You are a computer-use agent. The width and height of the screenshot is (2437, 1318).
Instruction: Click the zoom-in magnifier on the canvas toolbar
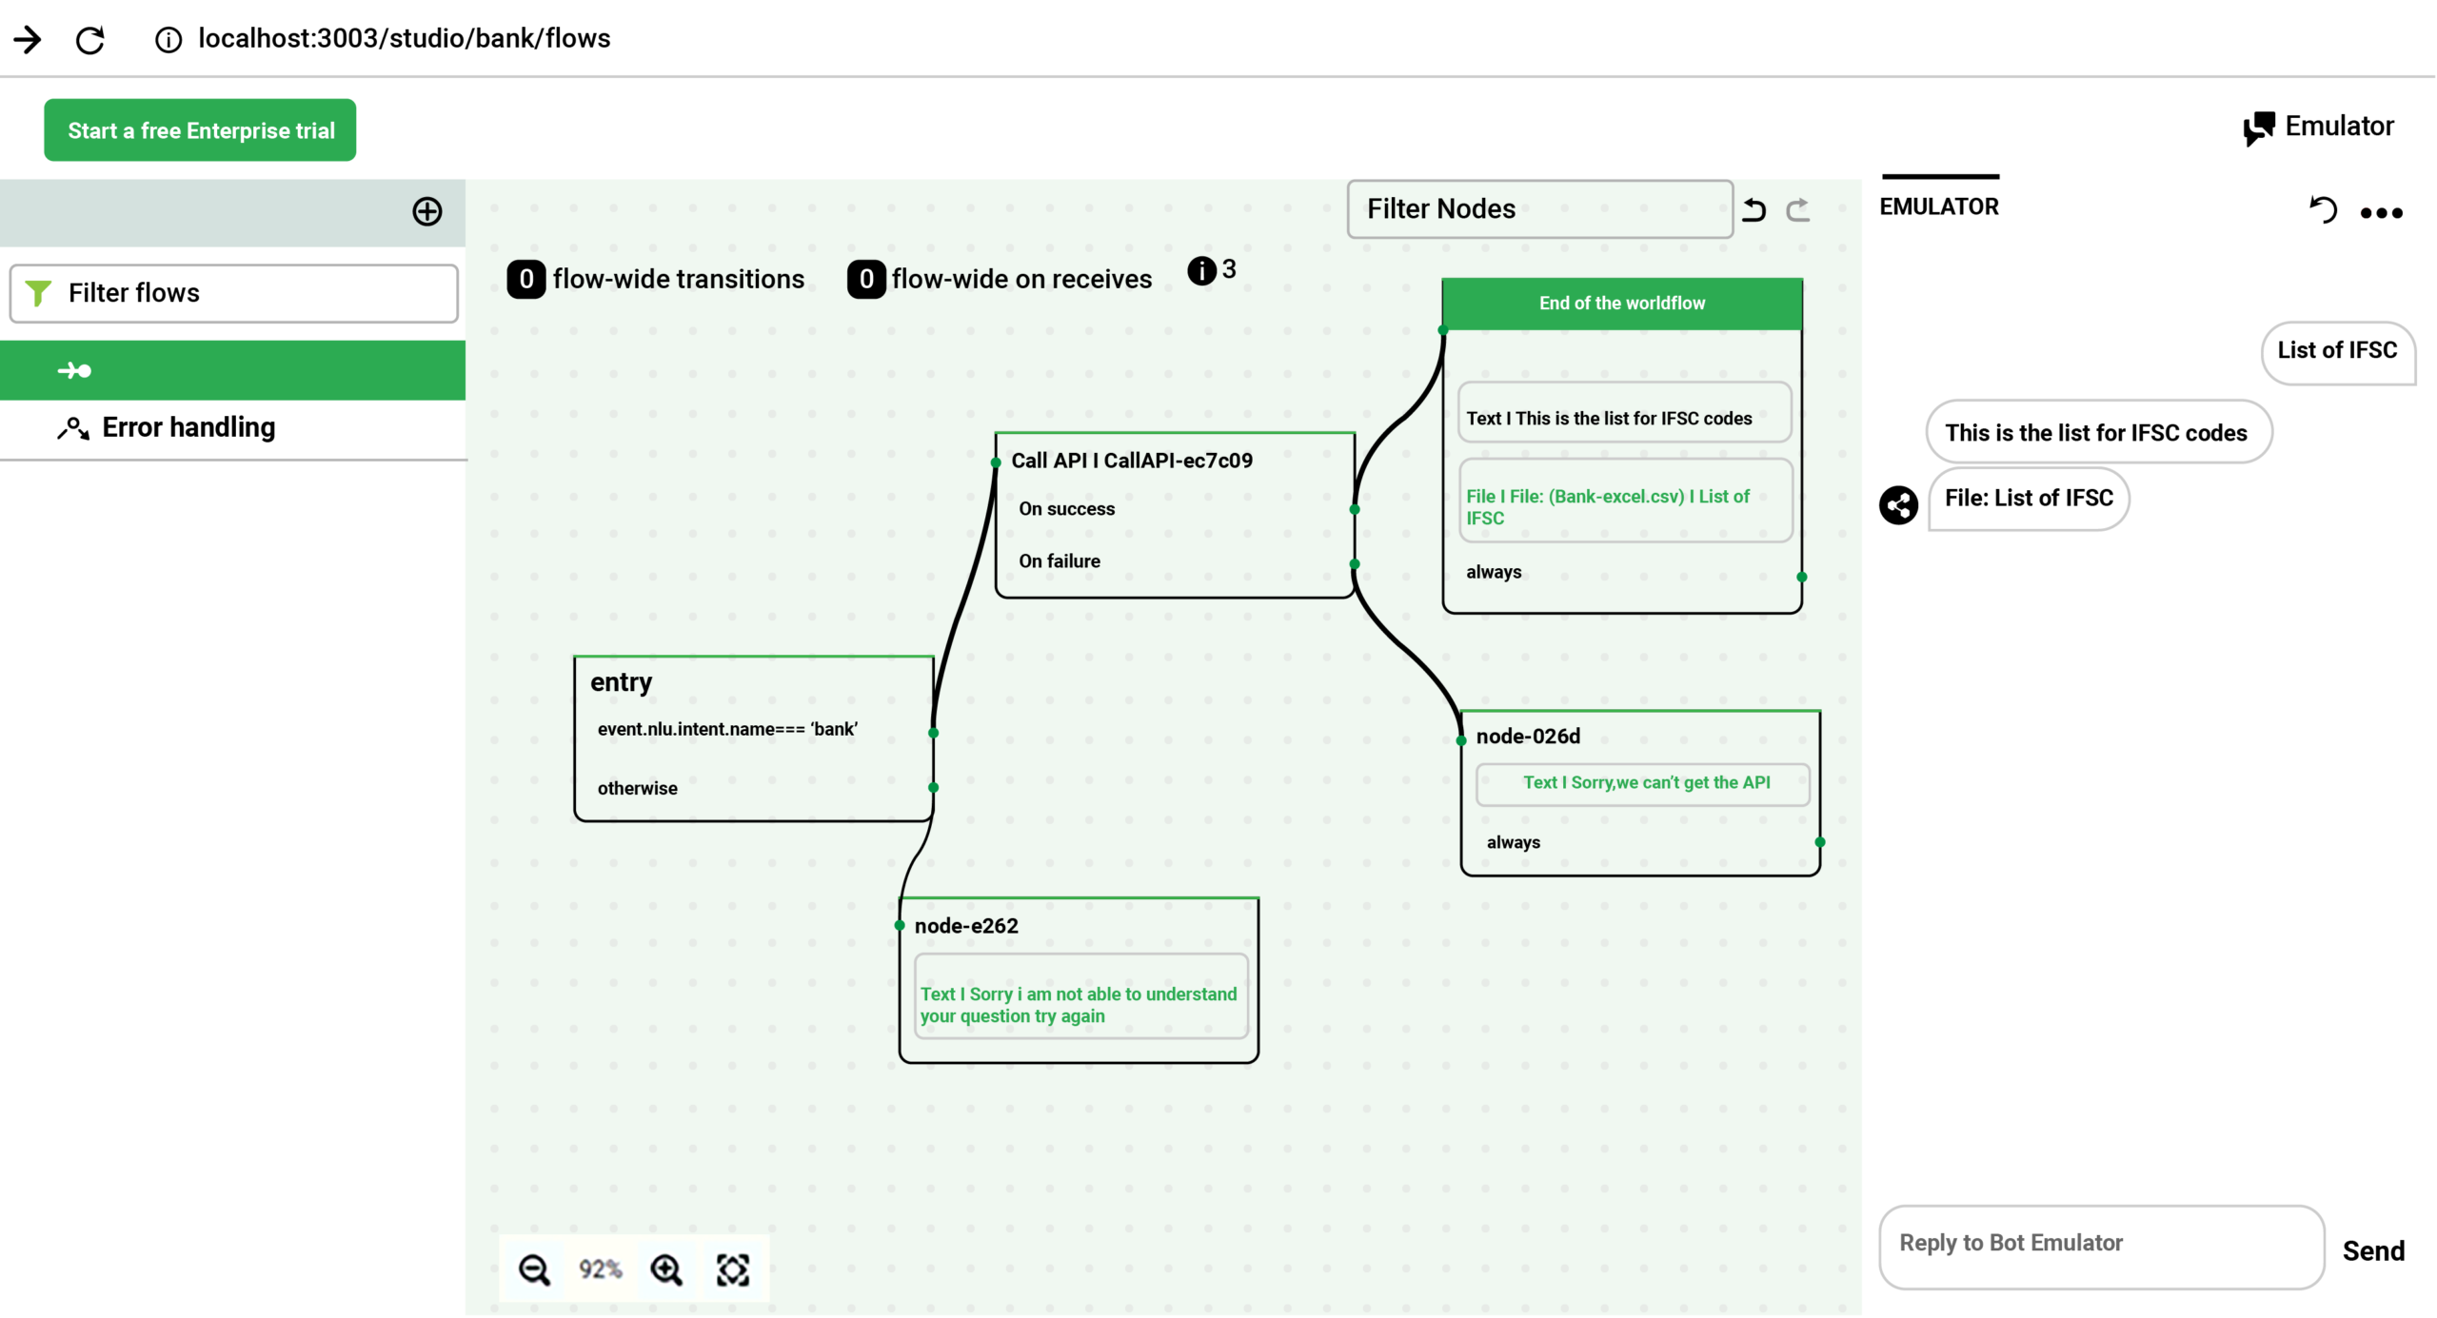click(x=664, y=1269)
